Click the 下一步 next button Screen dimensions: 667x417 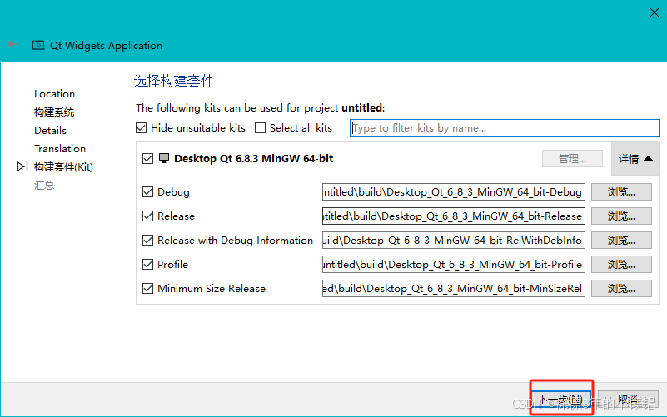(x=561, y=400)
